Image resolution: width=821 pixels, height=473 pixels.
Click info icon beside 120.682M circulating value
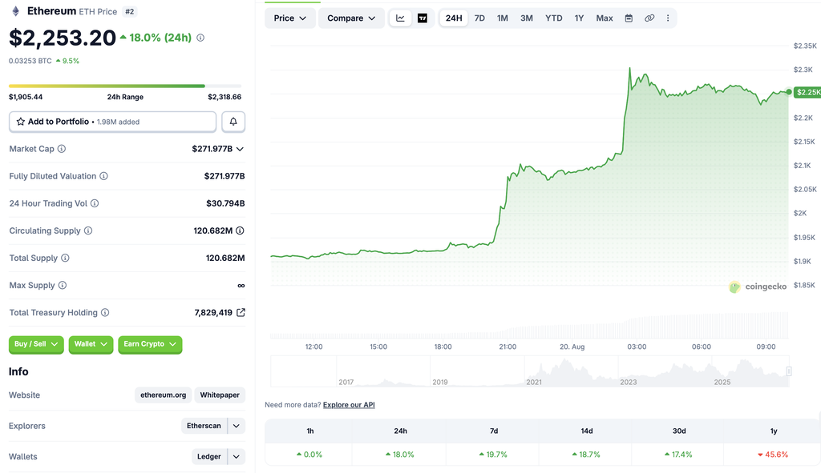tap(240, 230)
